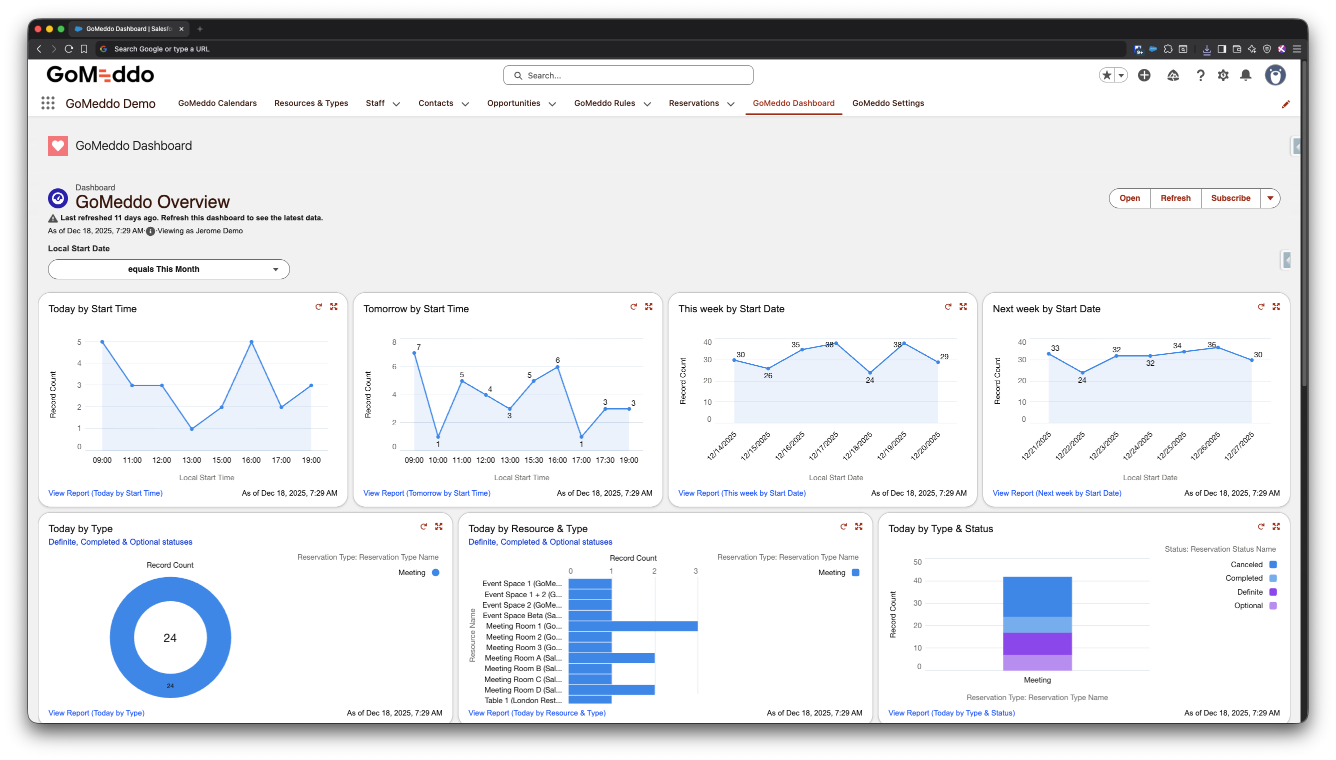The height and width of the screenshot is (760, 1336).
Task: Open the Trailhead guidance icon
Action: (x=1172, y=75)
